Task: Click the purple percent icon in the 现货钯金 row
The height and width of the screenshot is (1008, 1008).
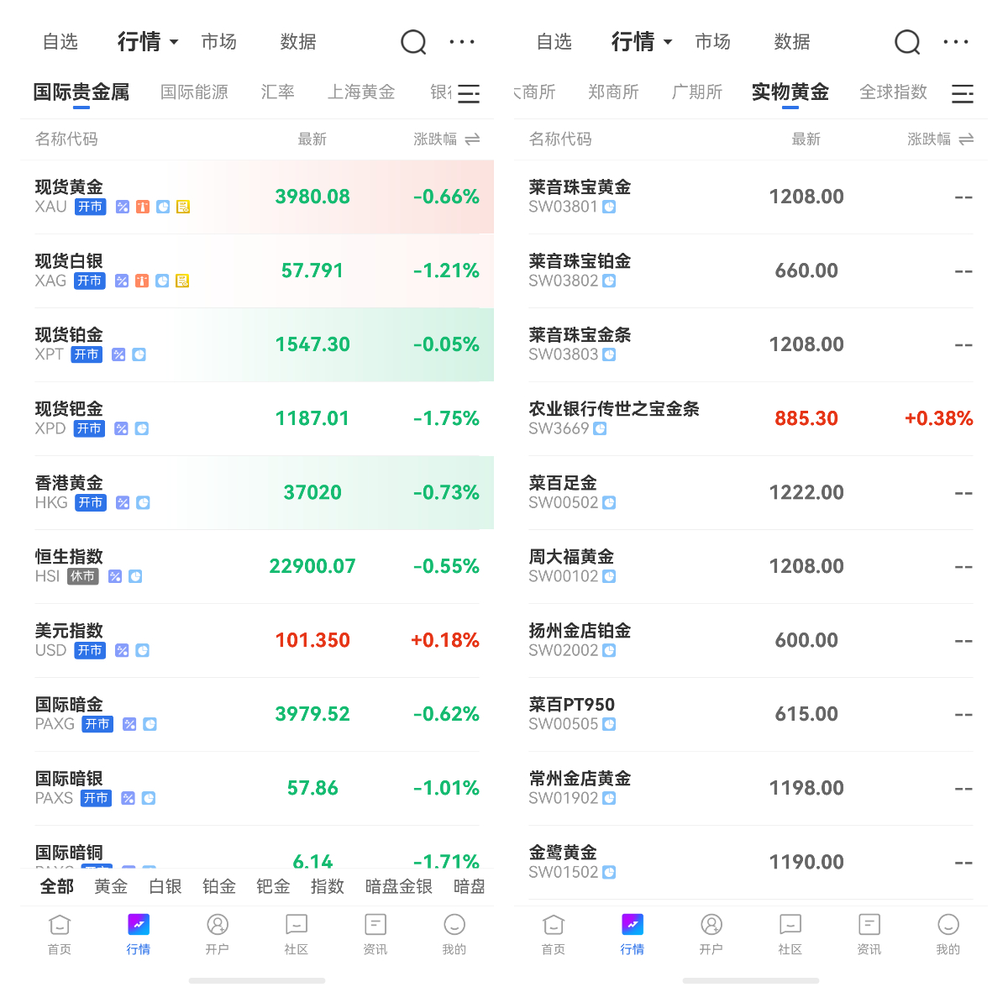Action: pos(122,428)
